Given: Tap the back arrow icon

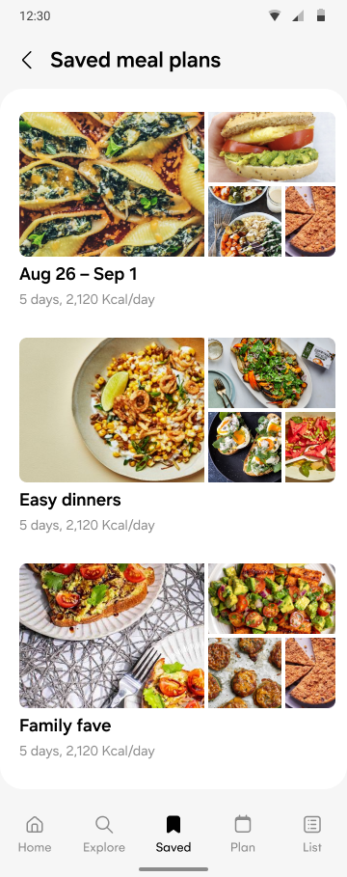Looking at the screenshot, I should (x=27, y=60).
